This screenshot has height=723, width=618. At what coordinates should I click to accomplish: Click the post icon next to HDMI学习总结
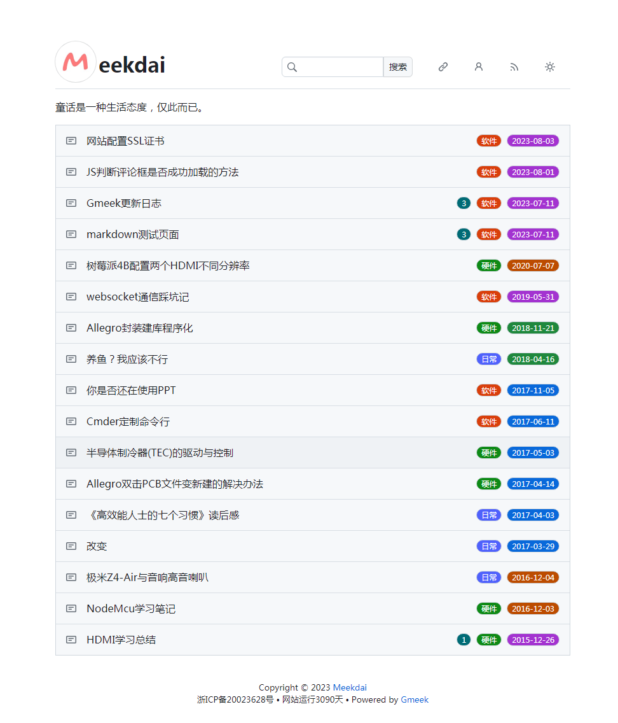(x=71, y=640)
